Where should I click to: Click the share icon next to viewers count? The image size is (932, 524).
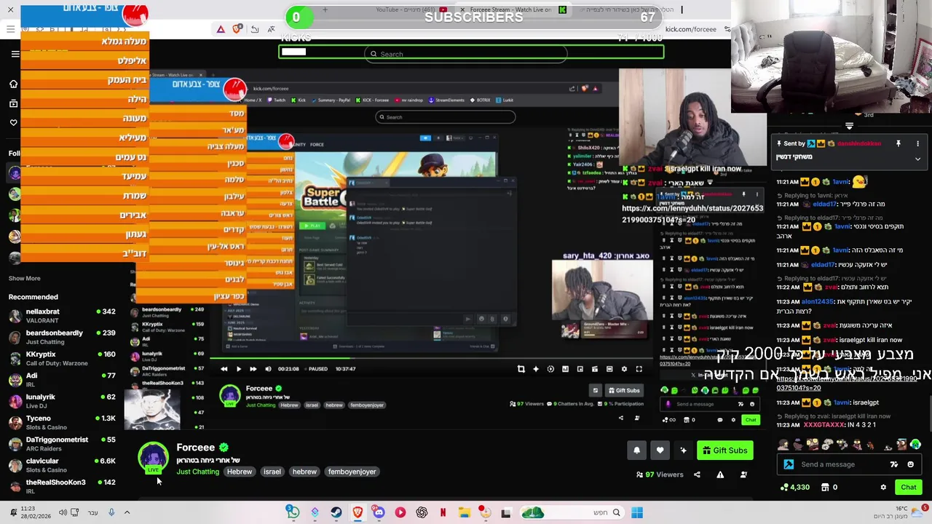pos(697,475)
